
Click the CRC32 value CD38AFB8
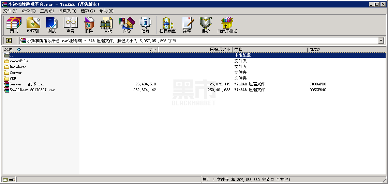coord(318,84)
